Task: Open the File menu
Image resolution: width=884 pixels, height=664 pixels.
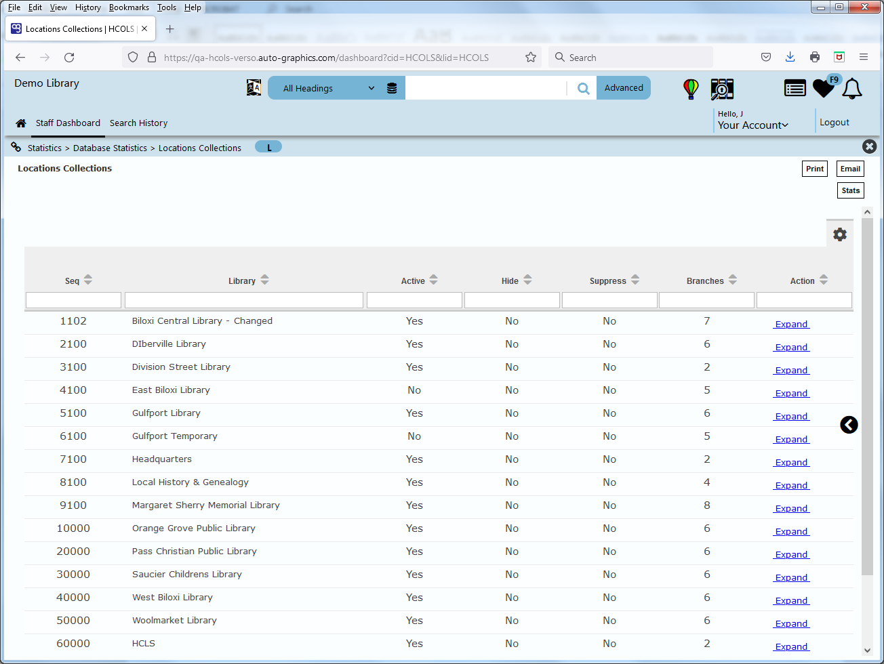Action: 14,7
